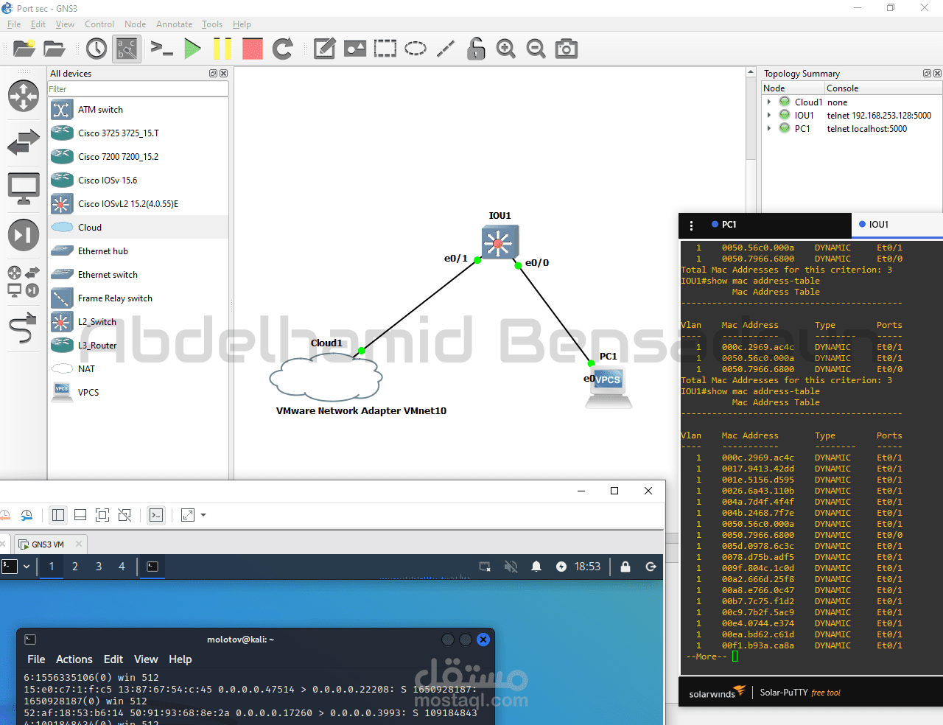Image resolution: width=943 pixels, height=725 pixels.
Task: Open the snapshot manager clock icon
Action: click(97, 49)
